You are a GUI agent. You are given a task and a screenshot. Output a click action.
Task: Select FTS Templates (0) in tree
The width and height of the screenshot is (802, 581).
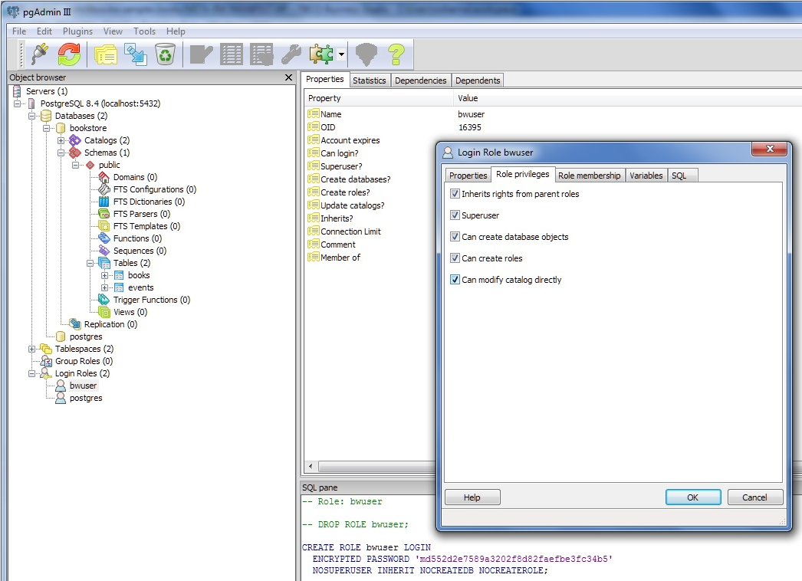(146, 226)
